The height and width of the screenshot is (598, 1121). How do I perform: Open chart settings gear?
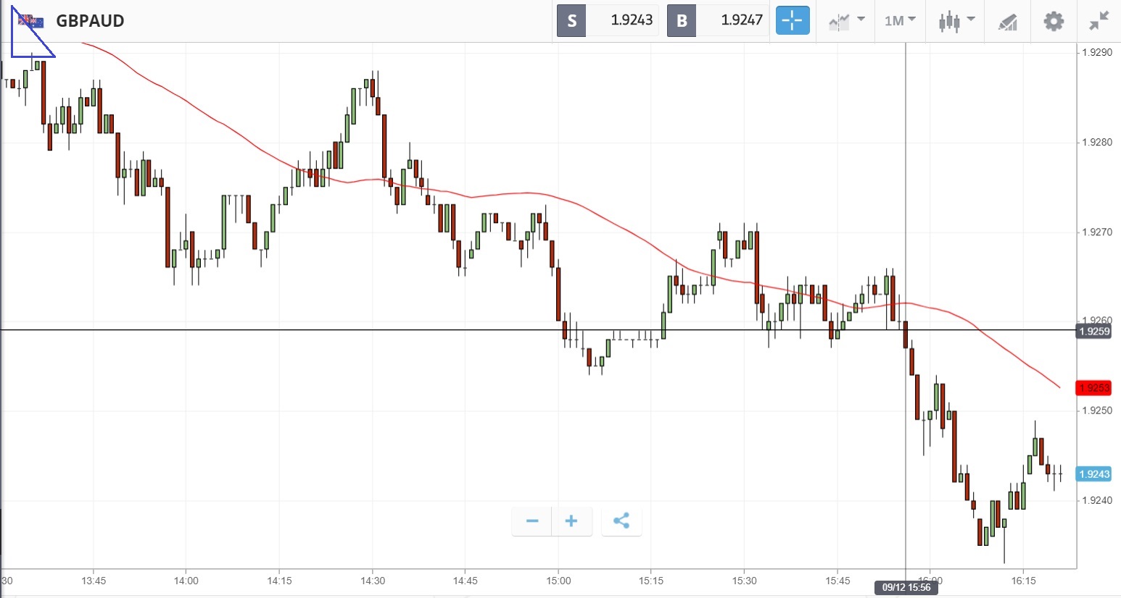(1054, 21)
